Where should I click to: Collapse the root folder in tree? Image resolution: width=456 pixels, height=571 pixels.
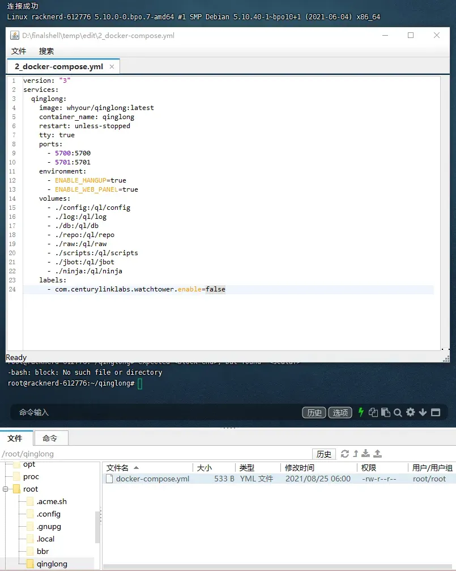(6, 489)
